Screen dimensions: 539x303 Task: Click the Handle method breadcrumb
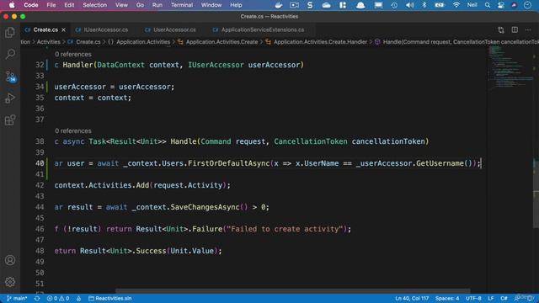tap(456, 42)
